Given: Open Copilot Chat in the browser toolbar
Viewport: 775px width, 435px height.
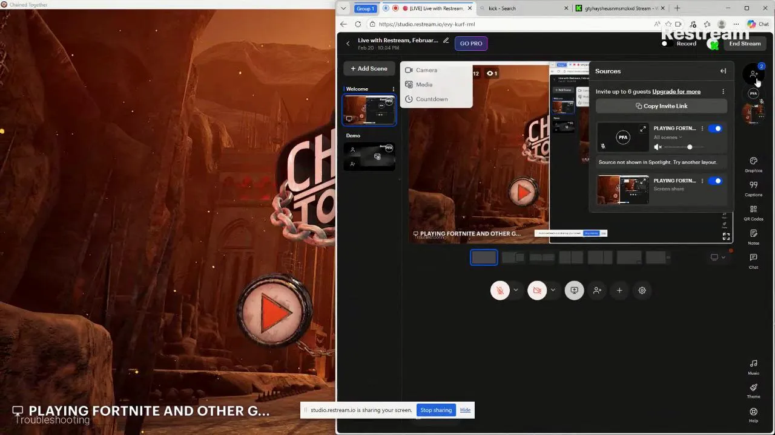Looking at the screenshot, I should pyautogui.click(x=757, y=24).
